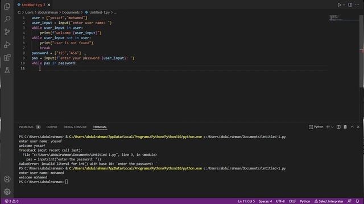Click 'enter user name: yossef' terminal line
This screenshot has width=364, height=204.
coord(40,141)
